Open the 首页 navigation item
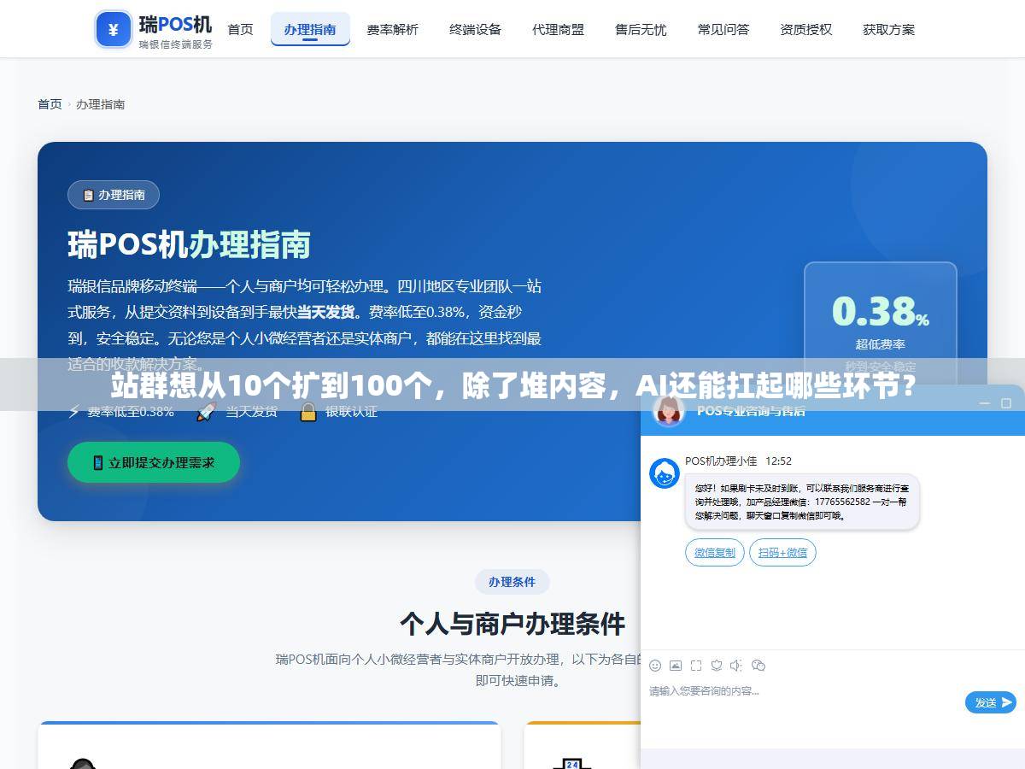 pos(240,29)
